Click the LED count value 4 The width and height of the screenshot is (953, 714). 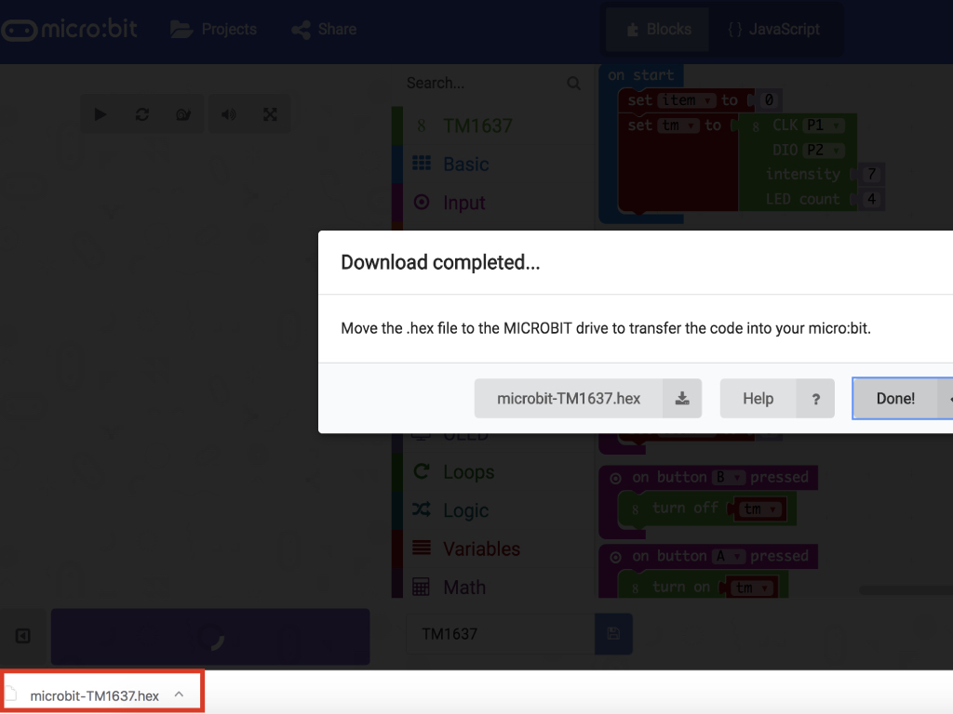click(871, 199)
